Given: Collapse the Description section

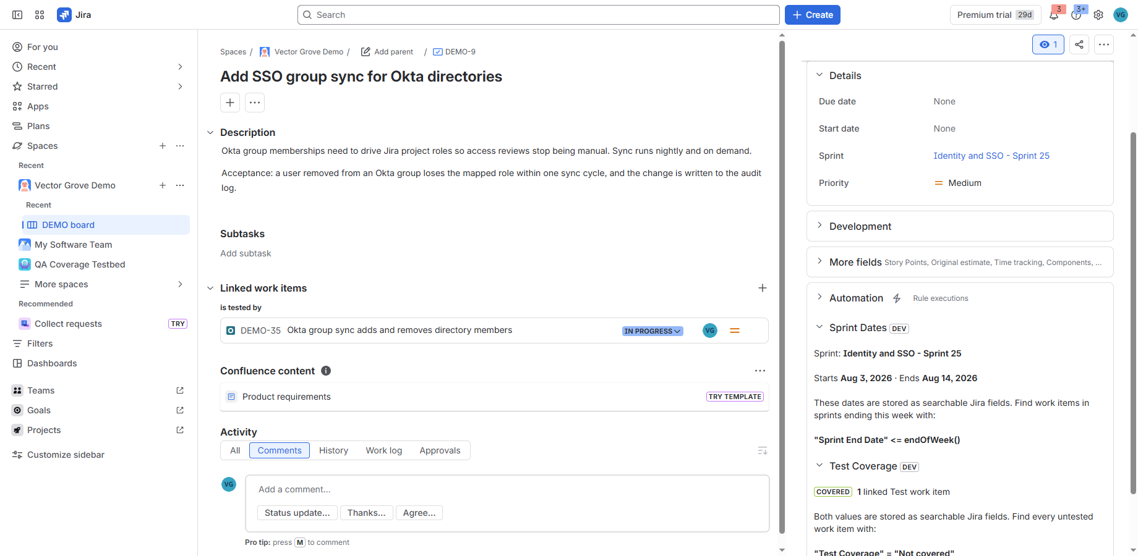Looking at the screenshot, I should tap(210, 133).
